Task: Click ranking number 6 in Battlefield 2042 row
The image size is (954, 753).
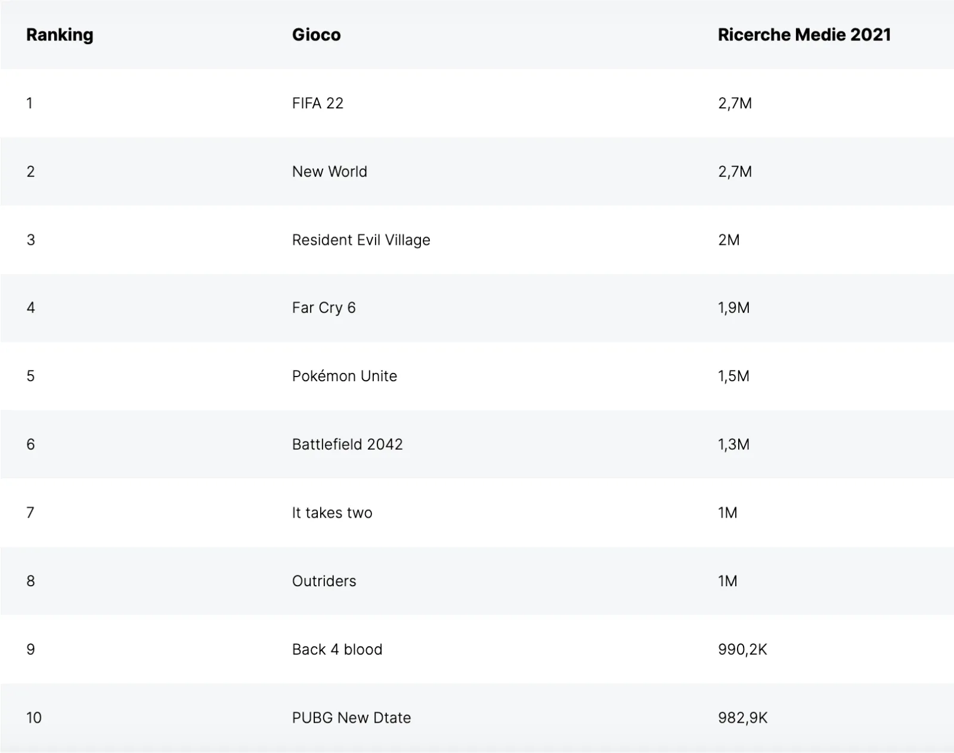Action: tap(30, 444)
